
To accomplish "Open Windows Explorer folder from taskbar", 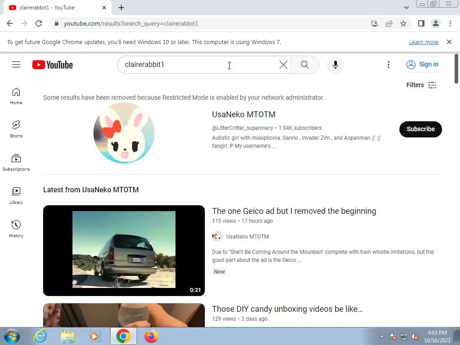I will pyautogui.click(x=68, y=336).
